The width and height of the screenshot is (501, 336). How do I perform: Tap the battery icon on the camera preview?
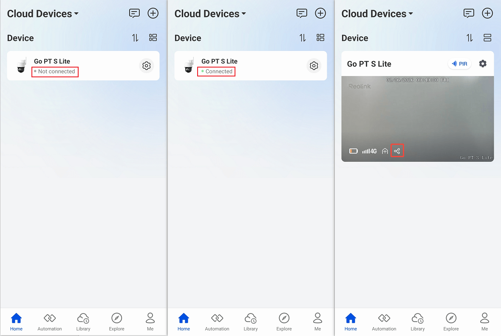(x=353, y=151)
